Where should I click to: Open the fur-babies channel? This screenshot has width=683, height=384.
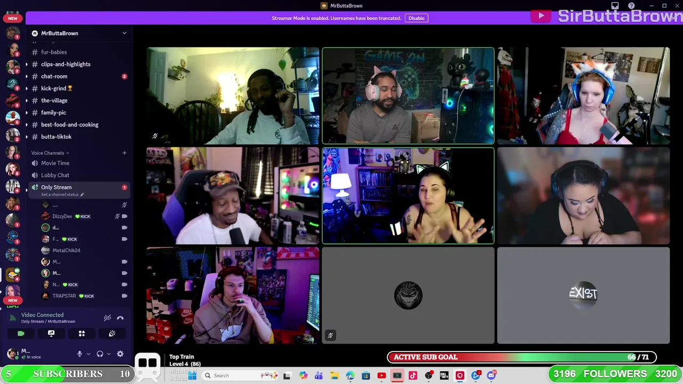[x=54, y=52]
